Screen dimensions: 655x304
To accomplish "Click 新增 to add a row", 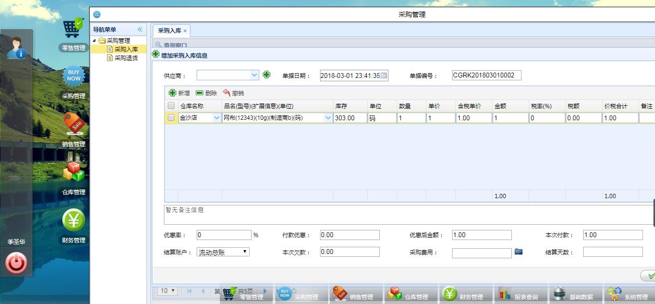I will [179, 93].
